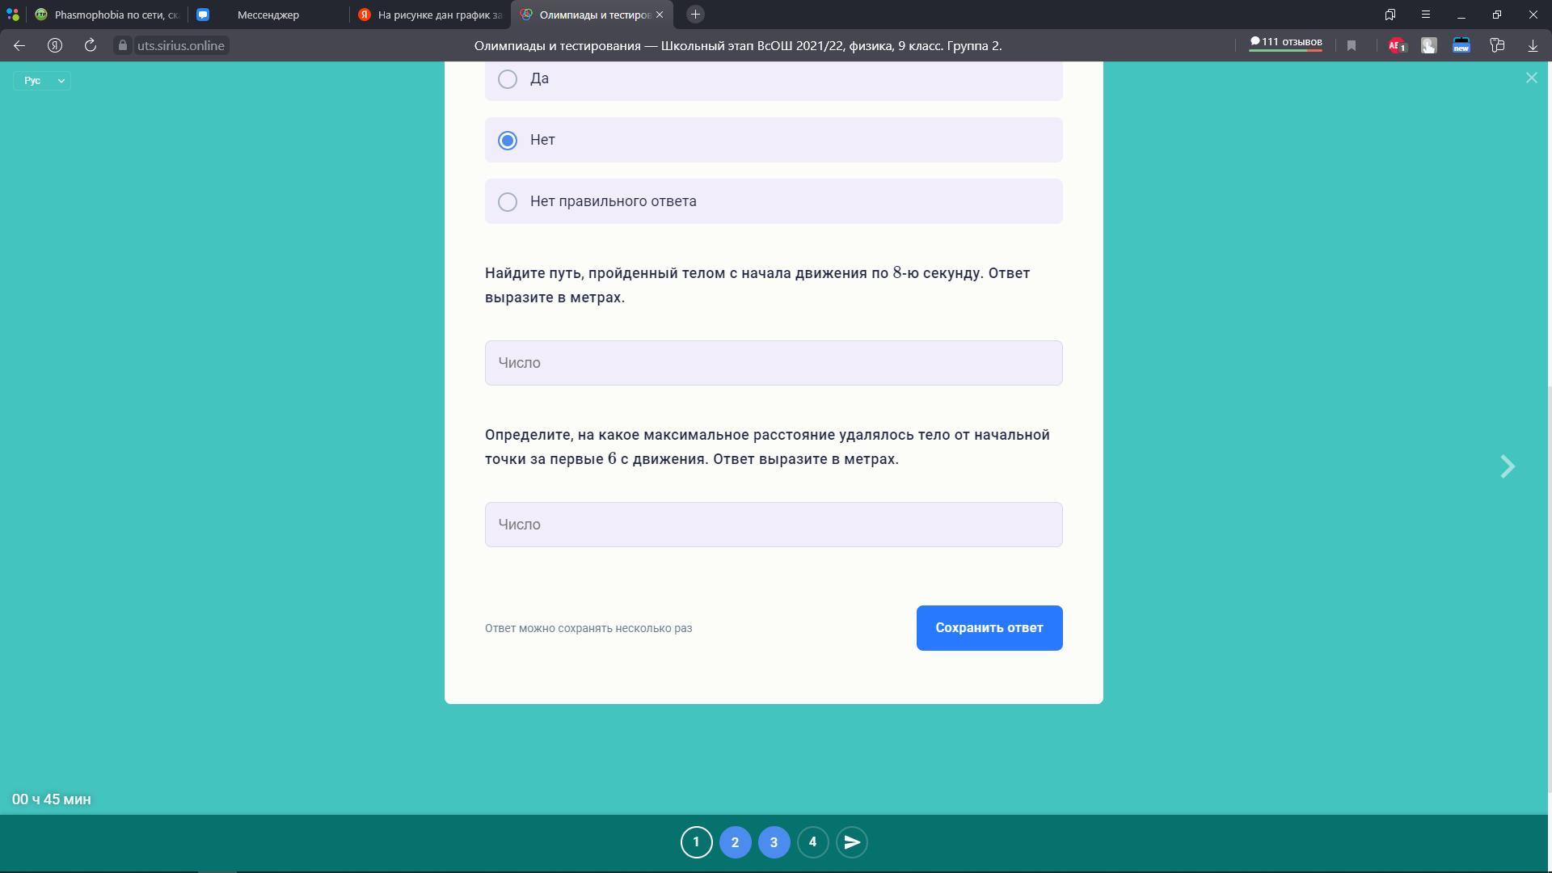Open browser hamburger menu
Screen dimensions: 1552x873
[1426, 15]
